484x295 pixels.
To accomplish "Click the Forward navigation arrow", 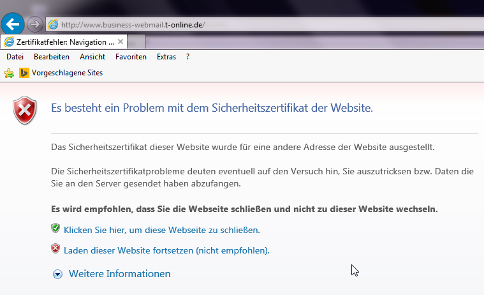I will click(x=35, y=24).
